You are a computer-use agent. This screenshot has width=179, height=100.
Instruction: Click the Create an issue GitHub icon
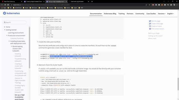pos(150,26)
